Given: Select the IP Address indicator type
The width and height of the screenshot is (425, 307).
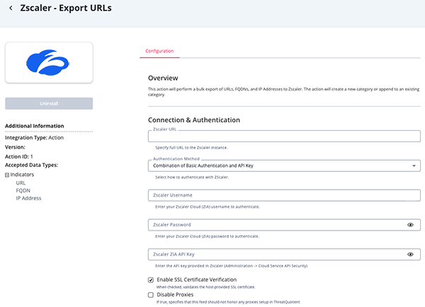Looking at the screenshot, I should point(28,198).
